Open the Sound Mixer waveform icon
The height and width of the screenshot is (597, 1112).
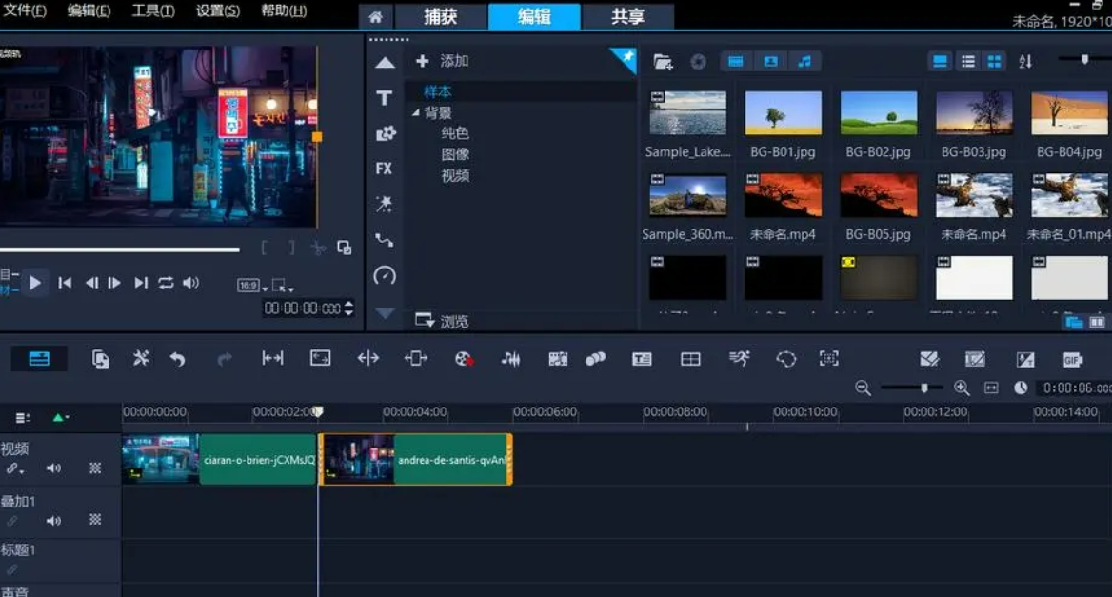pos(510,360)
